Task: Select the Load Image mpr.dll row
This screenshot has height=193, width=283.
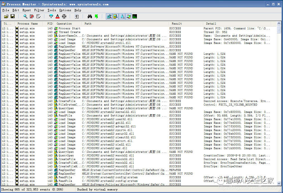Action: (x=139, y=148)
